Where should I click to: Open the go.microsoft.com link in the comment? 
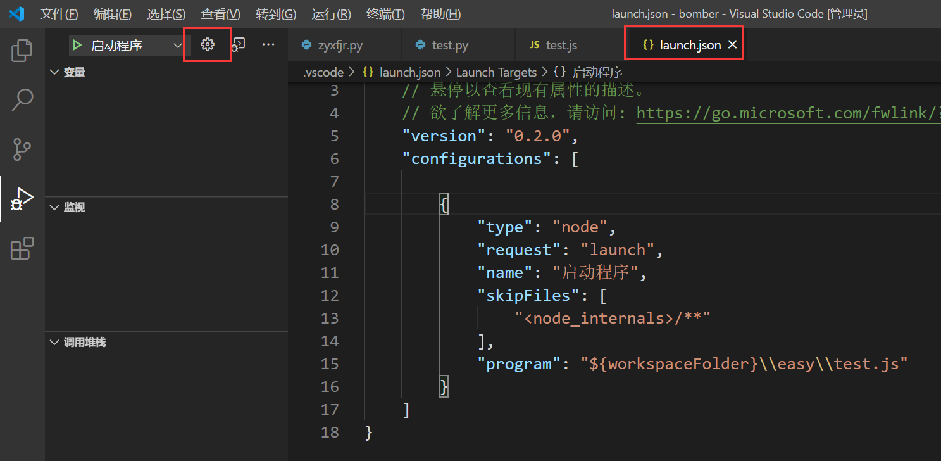pos(788,113)
